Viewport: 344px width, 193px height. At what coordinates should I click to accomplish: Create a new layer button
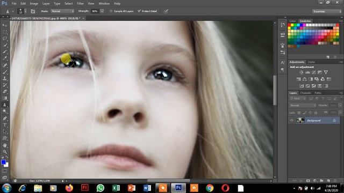pos(328,181)
